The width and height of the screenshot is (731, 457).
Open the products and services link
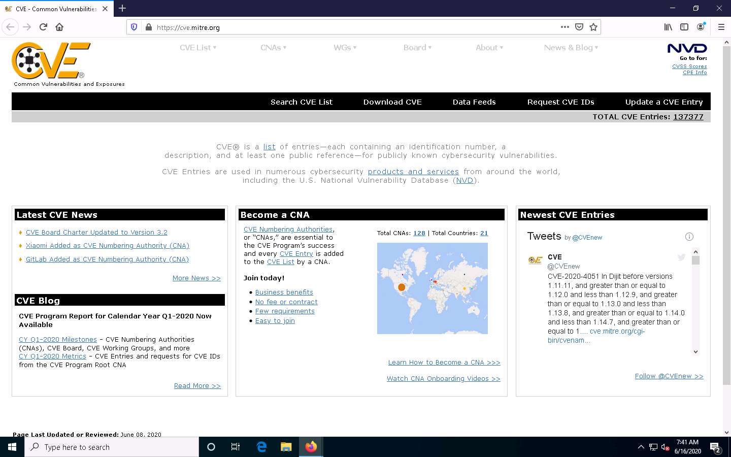click(x=413, y=172)
